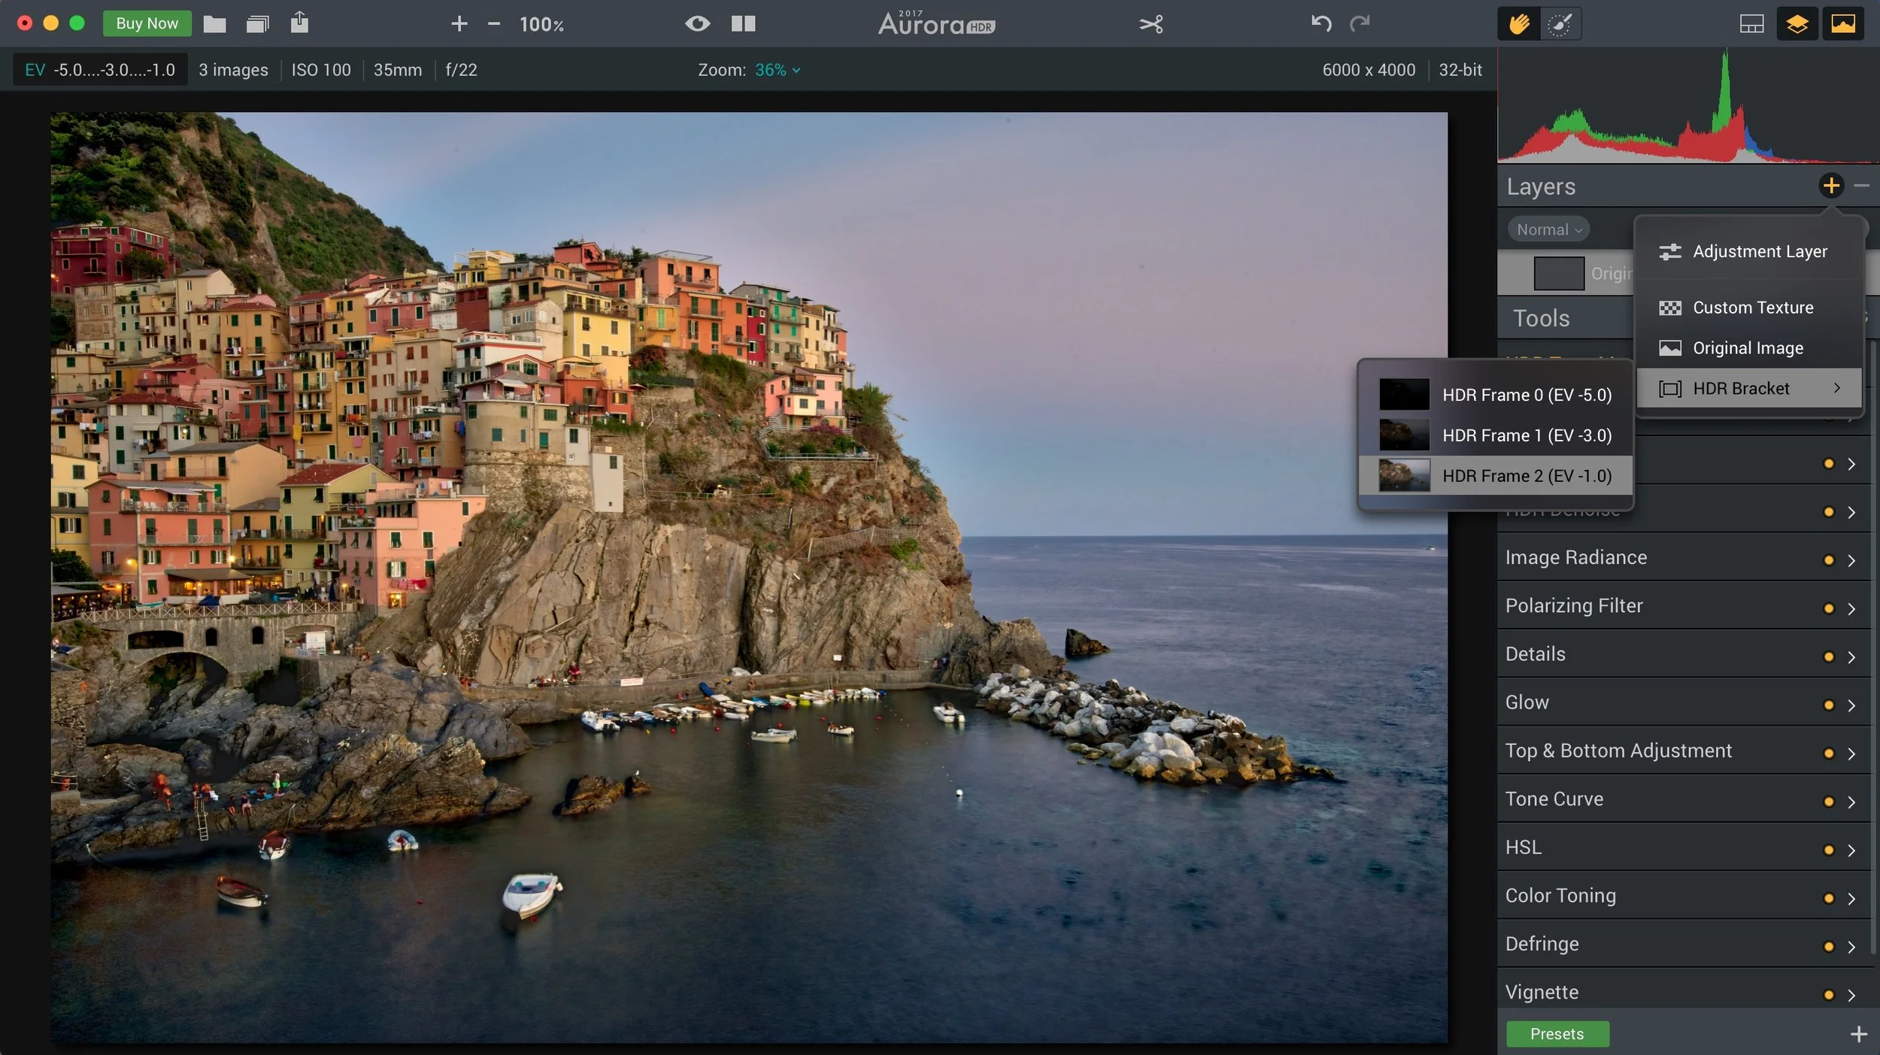Viewport: 1880px width, 1055px height.
Task: Select the hand pan tool
Action: click(1518, 24)
